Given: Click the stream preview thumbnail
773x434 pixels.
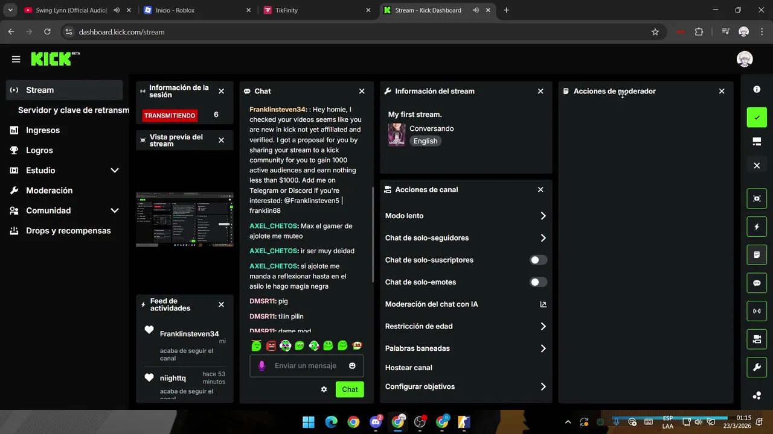Looking at the screenshot, I should (x=184, y=219).
